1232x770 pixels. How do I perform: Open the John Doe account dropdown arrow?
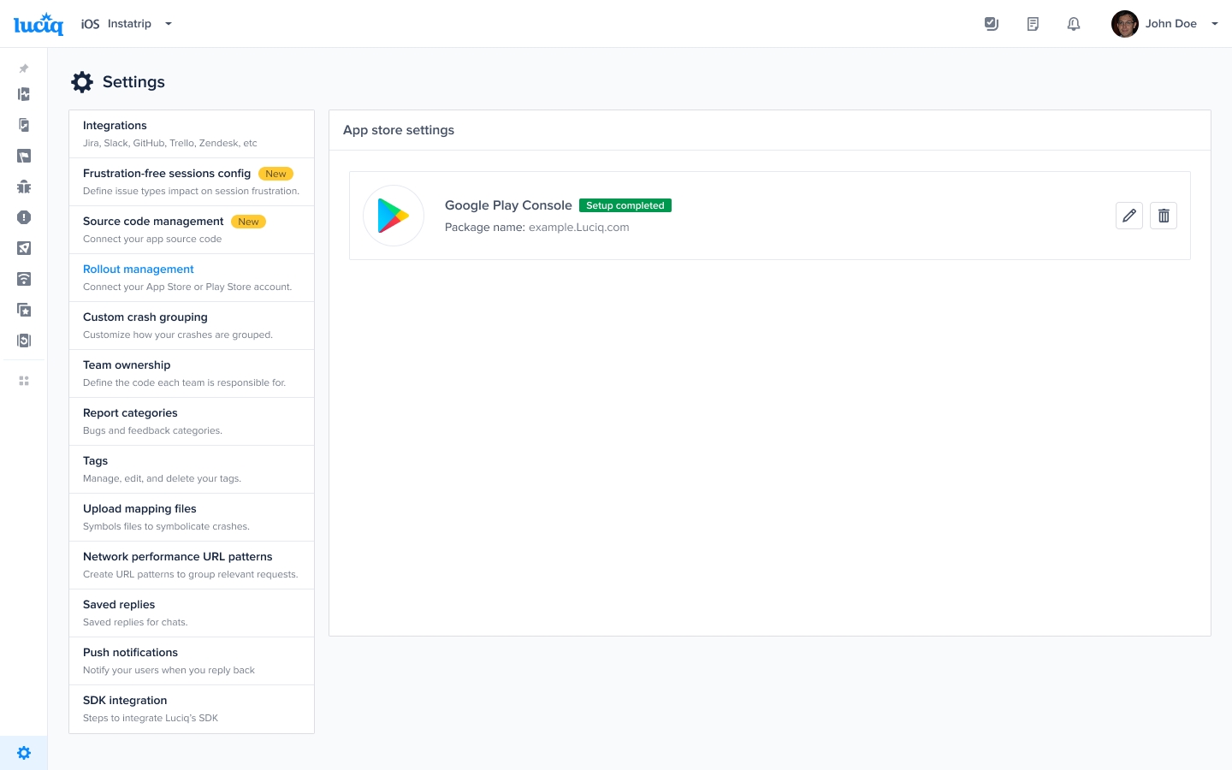tap(1214, 24)
